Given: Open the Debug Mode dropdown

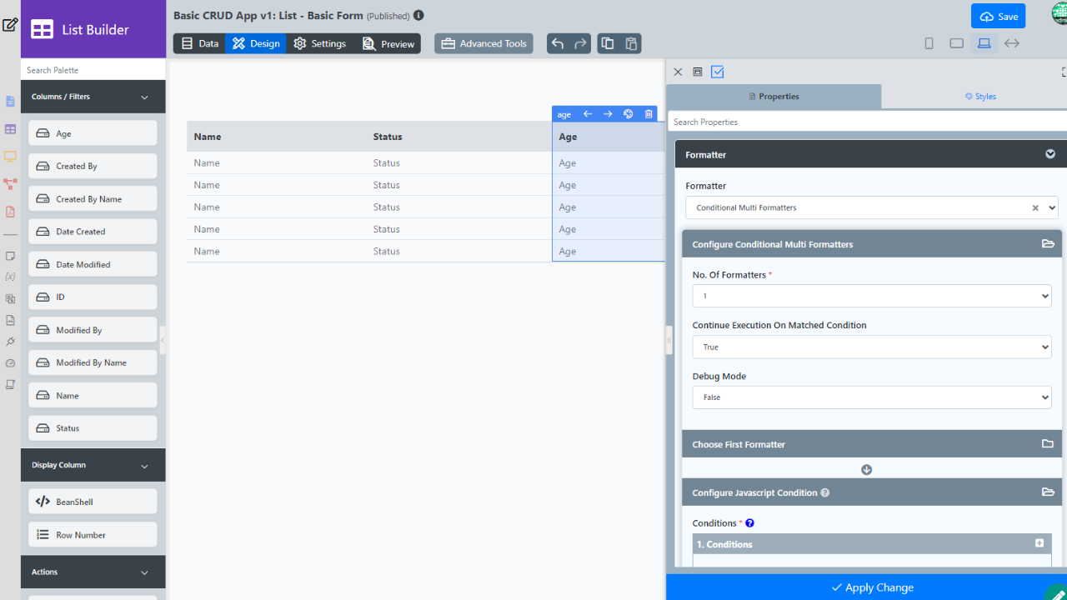Looking at the screenshot, I should click(x=871, y=397).
